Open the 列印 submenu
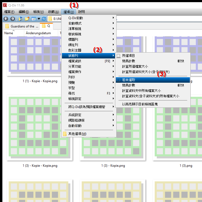The height and width of the screenshot is (202, 202). [89, 77]
